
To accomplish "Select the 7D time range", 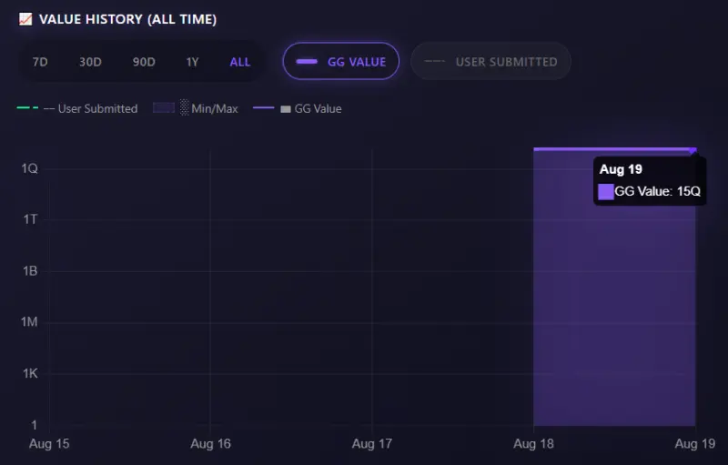I will coord(40,62).
